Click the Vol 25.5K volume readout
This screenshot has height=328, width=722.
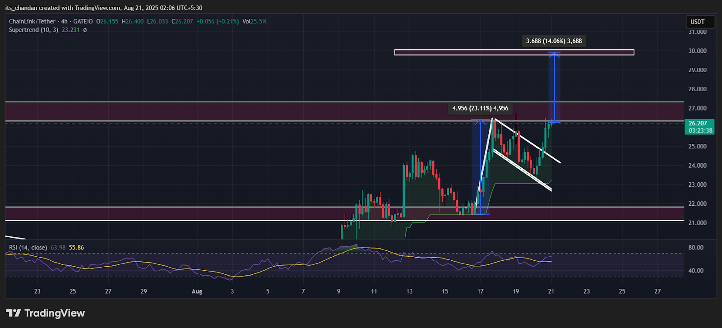[255, 21]
